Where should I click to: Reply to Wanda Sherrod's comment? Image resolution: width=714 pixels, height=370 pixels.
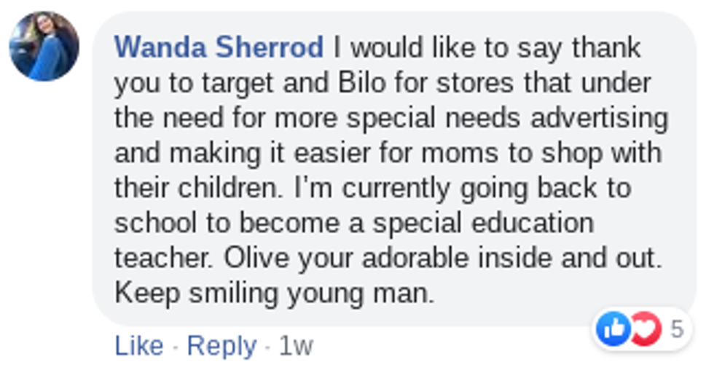pyautogui.click(x=221, y=346)
